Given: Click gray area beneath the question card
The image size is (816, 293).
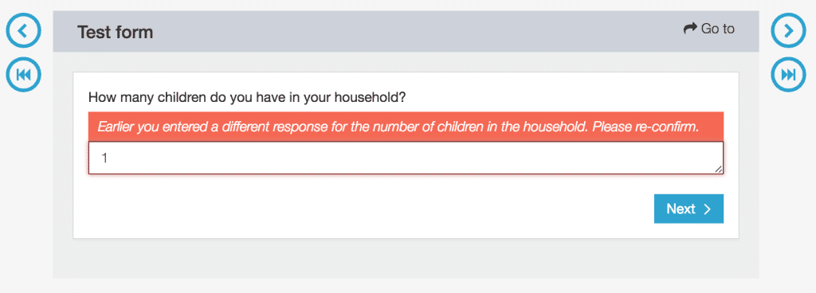Looking at the screenshot, I should [406, 258].
